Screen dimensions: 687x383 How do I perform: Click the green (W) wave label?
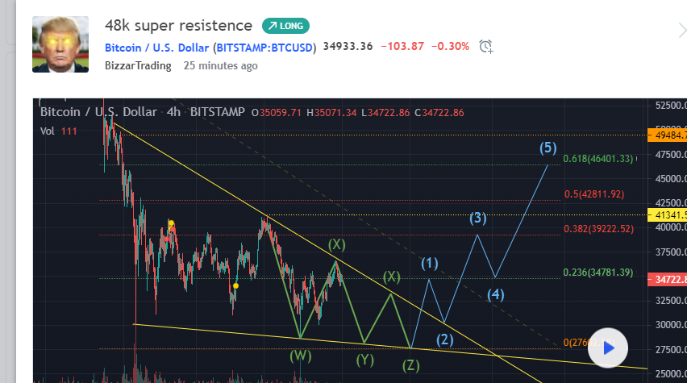click(301, 355)
